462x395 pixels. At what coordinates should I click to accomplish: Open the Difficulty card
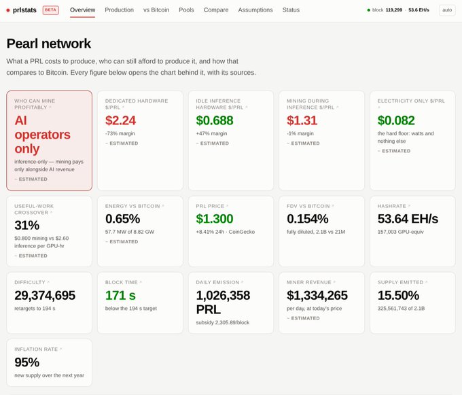pos(49,303)
